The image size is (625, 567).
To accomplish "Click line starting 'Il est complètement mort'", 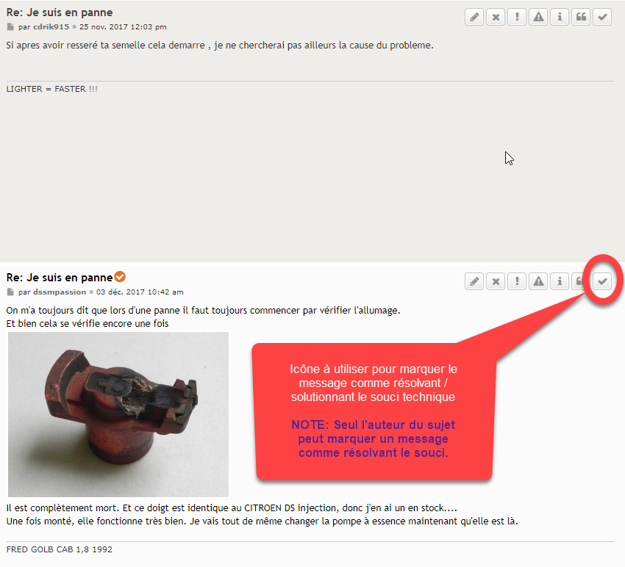I will [x=232, y=508].
